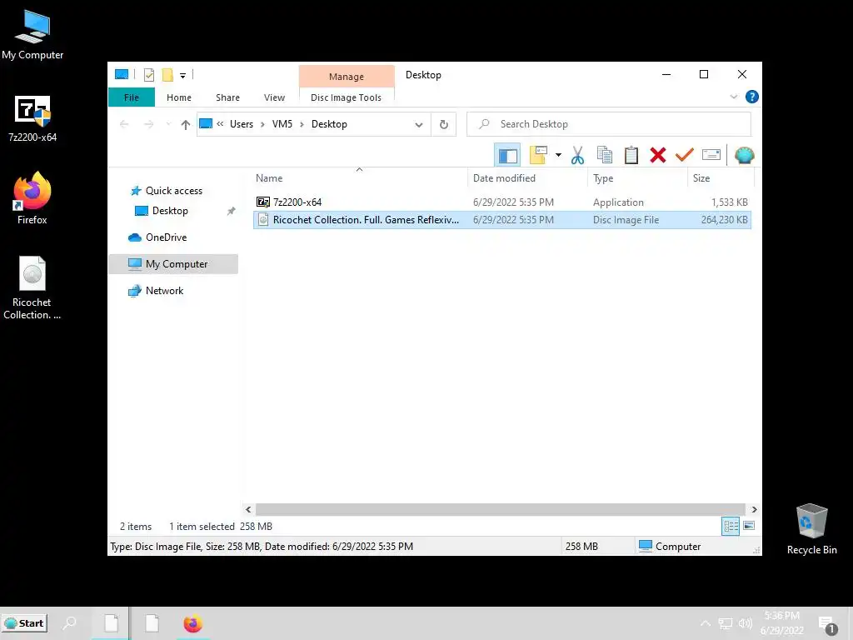Click the 7z2200-x64 desktop icon
Screen dimensions: 853x640
32,118
